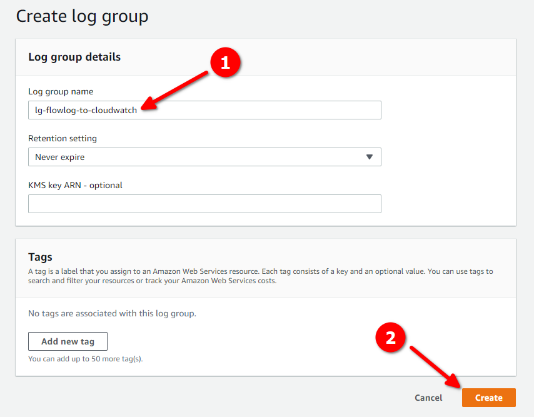Add new tag to the log group
The image size is (534, 417).
click(x=68, y=341)
